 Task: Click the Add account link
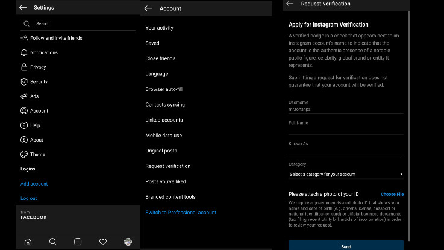tap(34, 184)
